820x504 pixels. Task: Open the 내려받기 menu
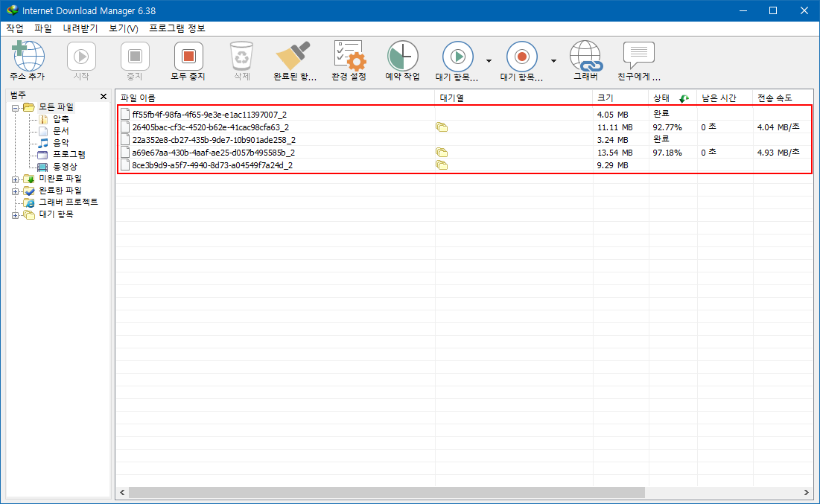click(x=80, y=28)
